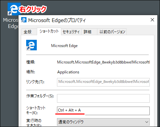This screenshot has width=160, height=127.
Task: Switch to the 全般 tab
Action: pos(29,32)
